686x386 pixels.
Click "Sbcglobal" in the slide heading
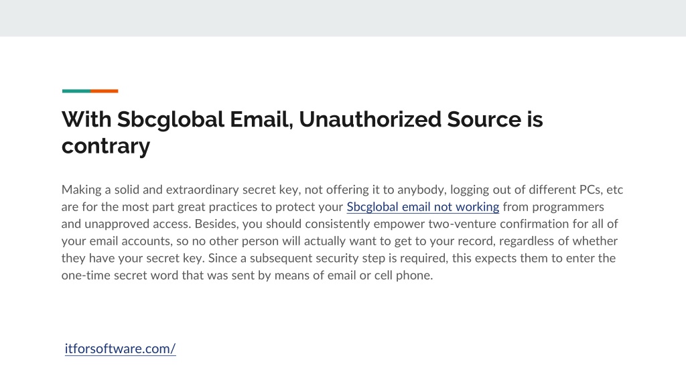click(171, 119)
